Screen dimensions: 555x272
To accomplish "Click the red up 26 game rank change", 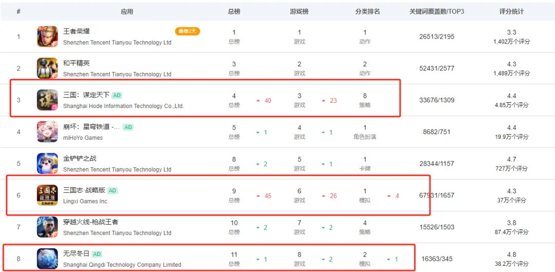I will coord(329,196).
